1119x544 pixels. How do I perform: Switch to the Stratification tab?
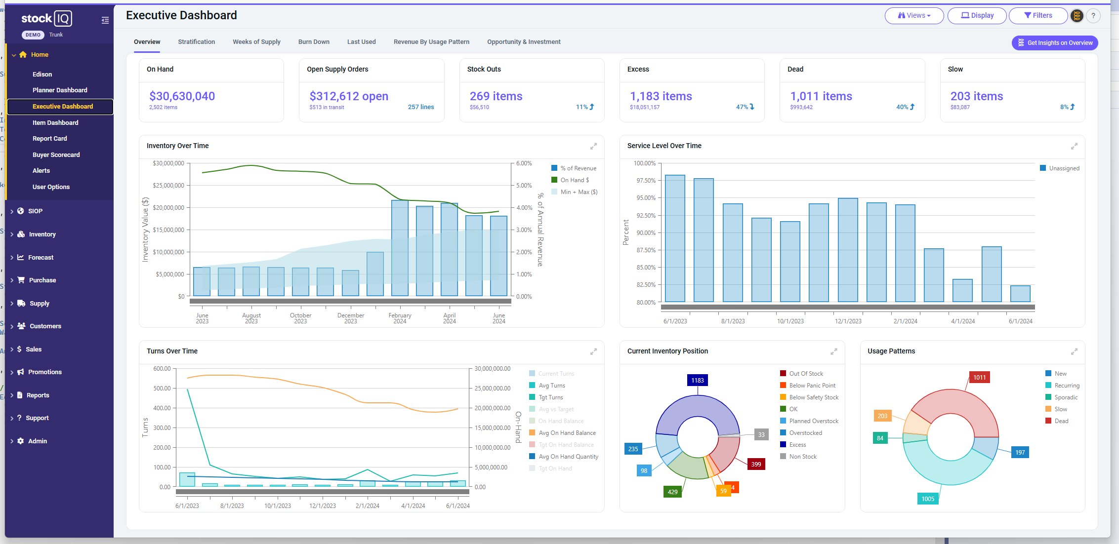197,42
